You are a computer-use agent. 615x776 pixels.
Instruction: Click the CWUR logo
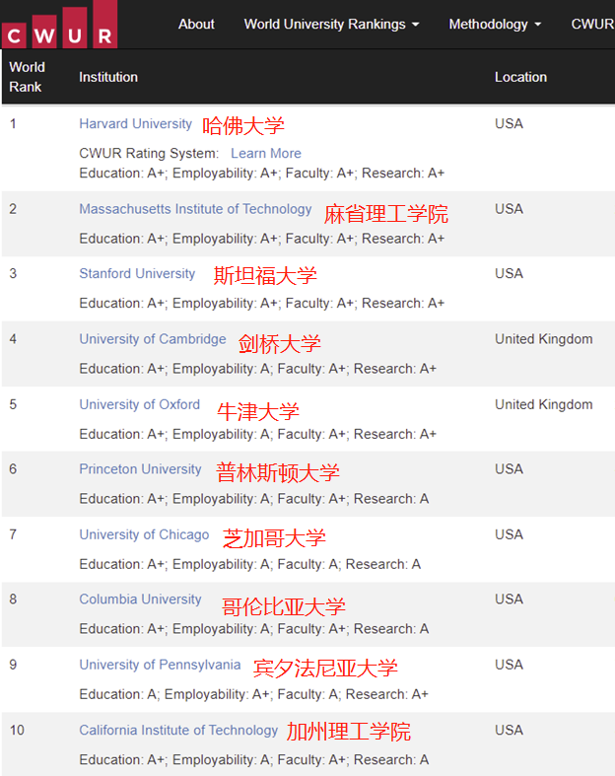[60, 25]
